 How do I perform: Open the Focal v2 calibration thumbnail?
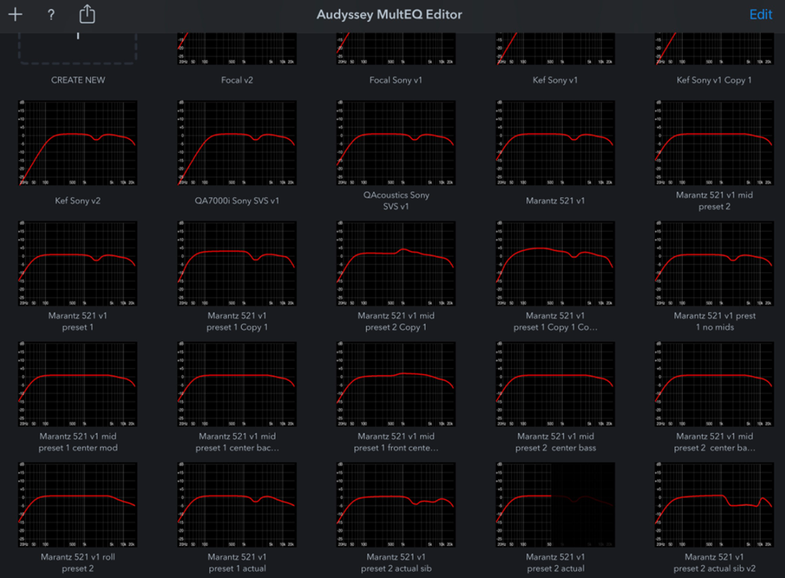pos(237,50)
